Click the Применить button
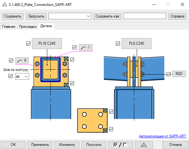The height and width of the screenshot is (149, 189). pos(40,145)
